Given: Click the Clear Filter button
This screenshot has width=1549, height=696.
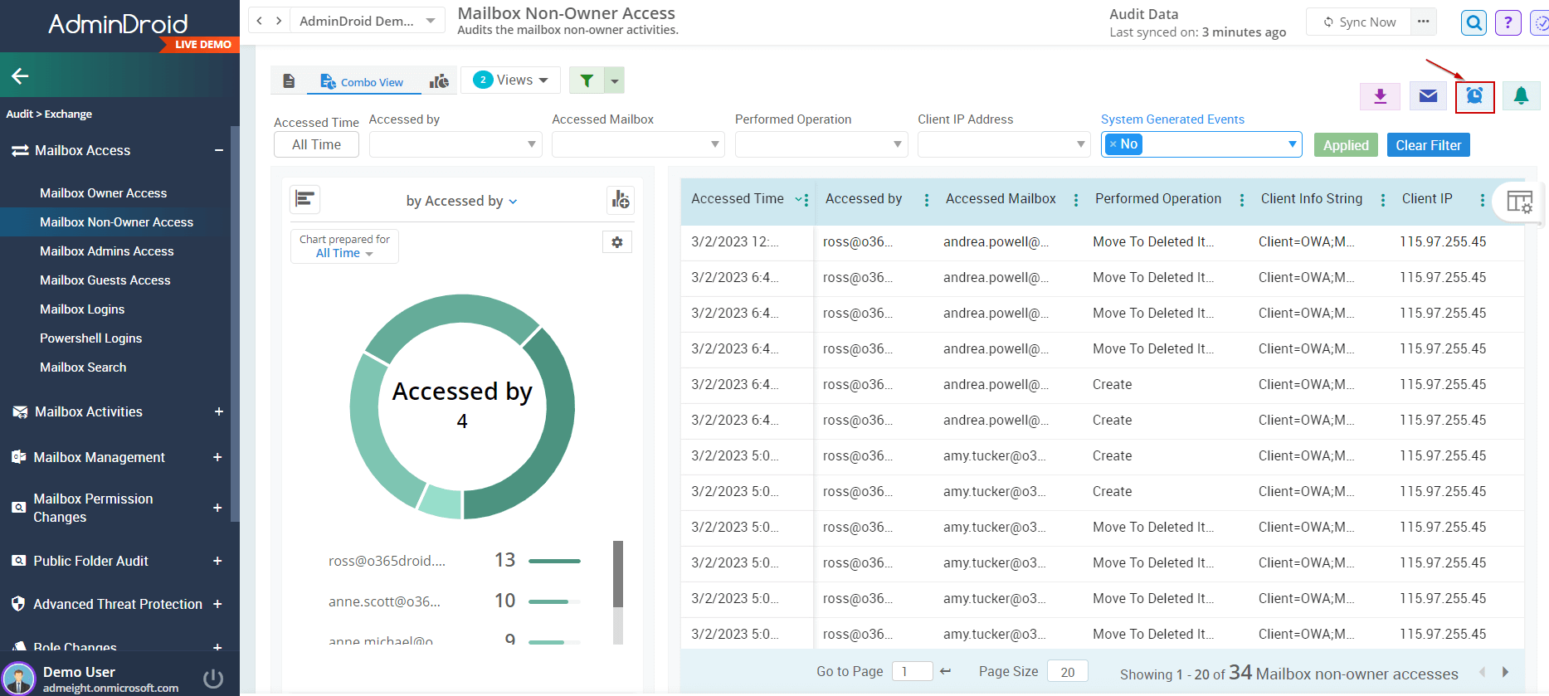Looking at the screenshot, I should tap(1428, 145).
